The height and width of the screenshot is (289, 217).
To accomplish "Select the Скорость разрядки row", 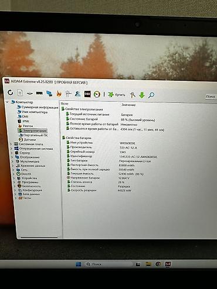I will click(x=83, y=190).
